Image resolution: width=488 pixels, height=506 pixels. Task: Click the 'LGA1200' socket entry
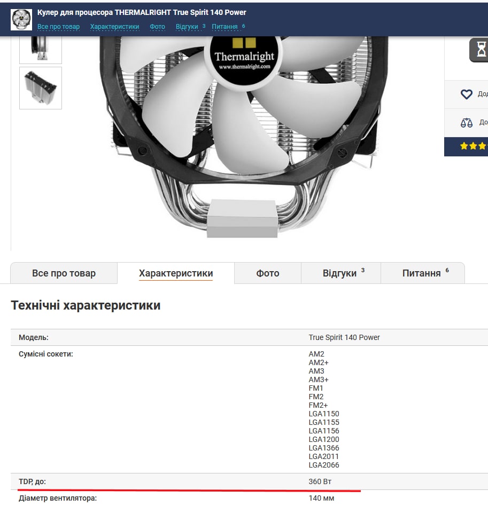[324, 439]
